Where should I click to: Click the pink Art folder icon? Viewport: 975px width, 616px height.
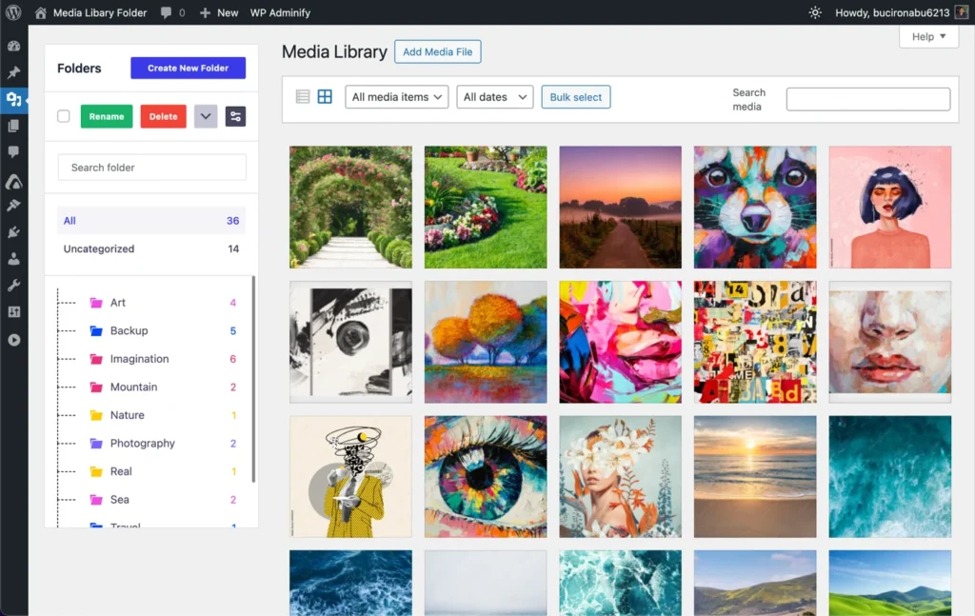[x=96, y=303]
